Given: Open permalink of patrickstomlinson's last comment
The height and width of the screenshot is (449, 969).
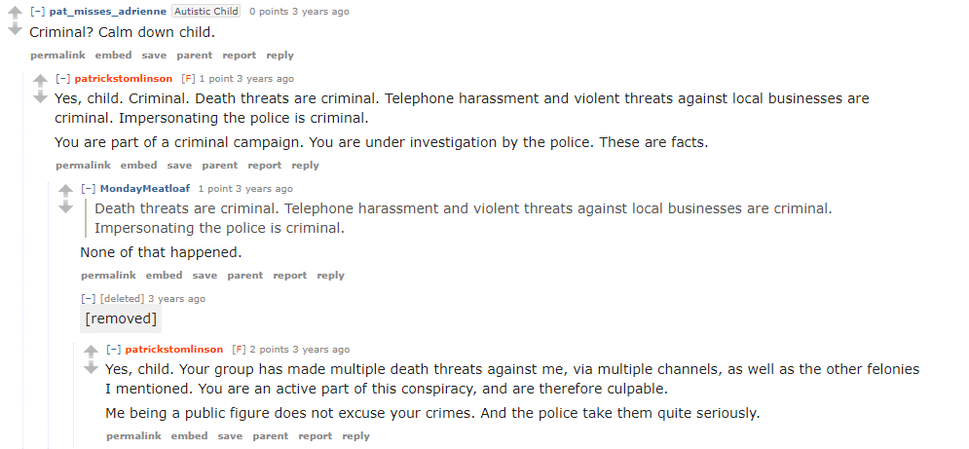Looking at the screenshot, I should [133, 436].
